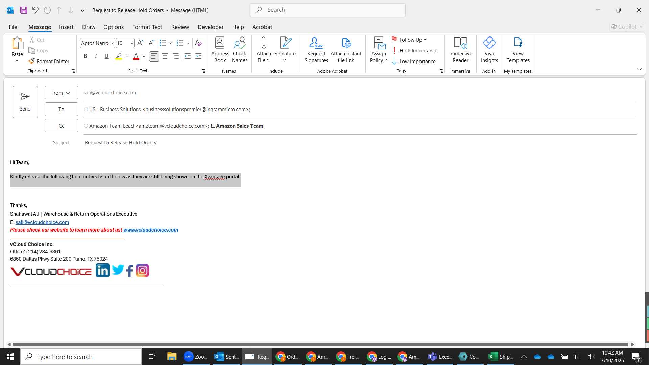Open the Review tab

(180, 27)
